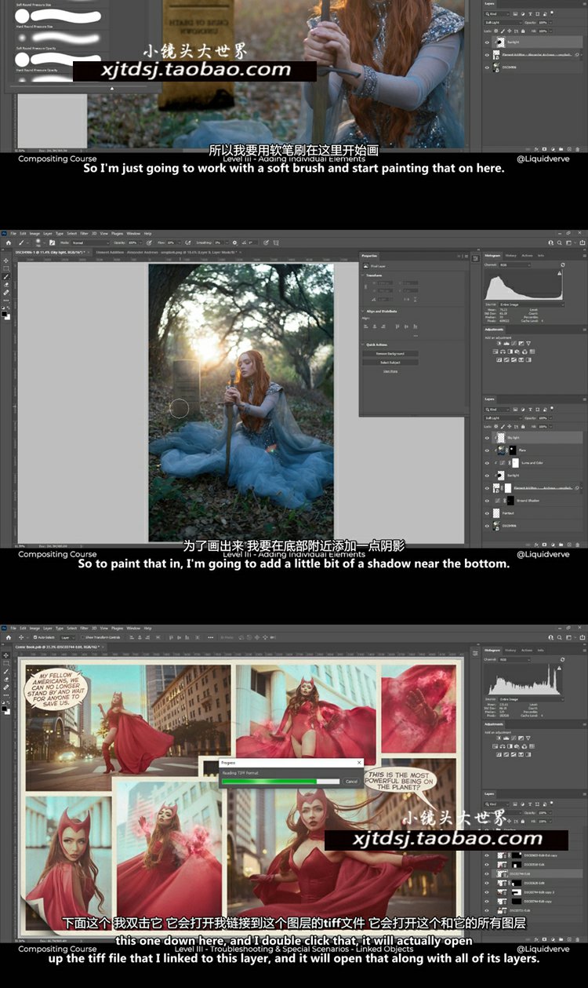Add an Exposure adjustment in the DSC04906 window
The height and width of the screenshot is (988, 588).
521,344
